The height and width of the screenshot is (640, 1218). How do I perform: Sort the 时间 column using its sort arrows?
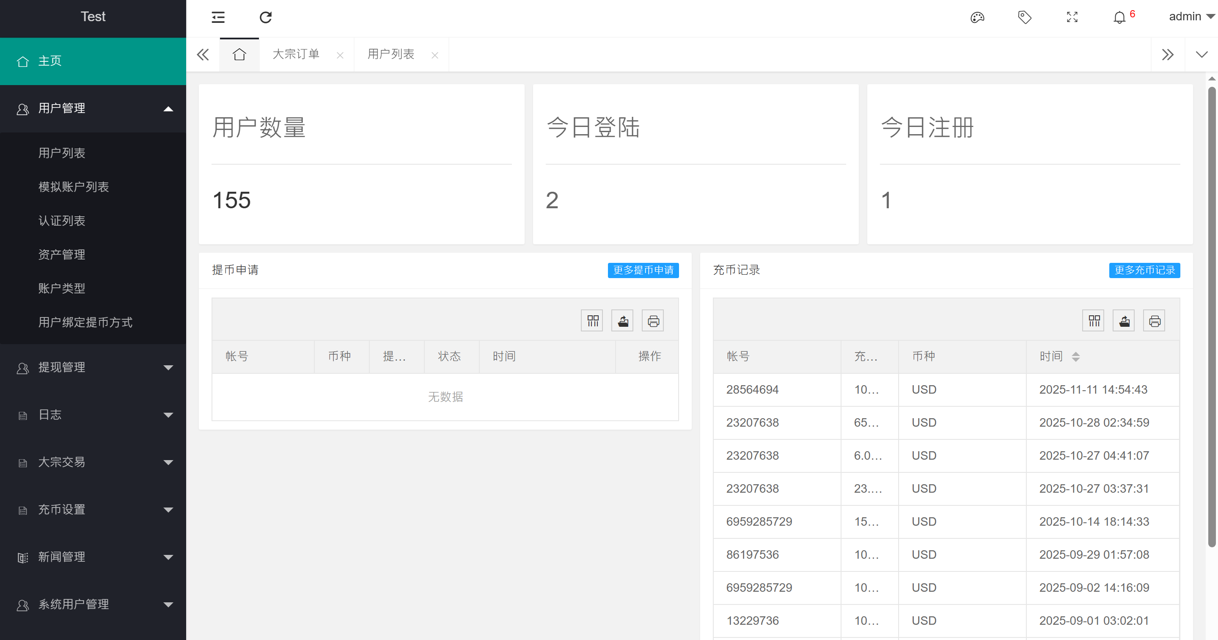[x=1076, y=357]
